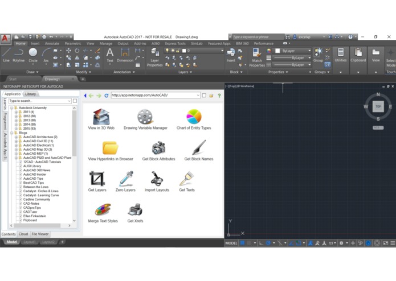Run Import Layouts app
396x281 pixels.
pos(157,181)
